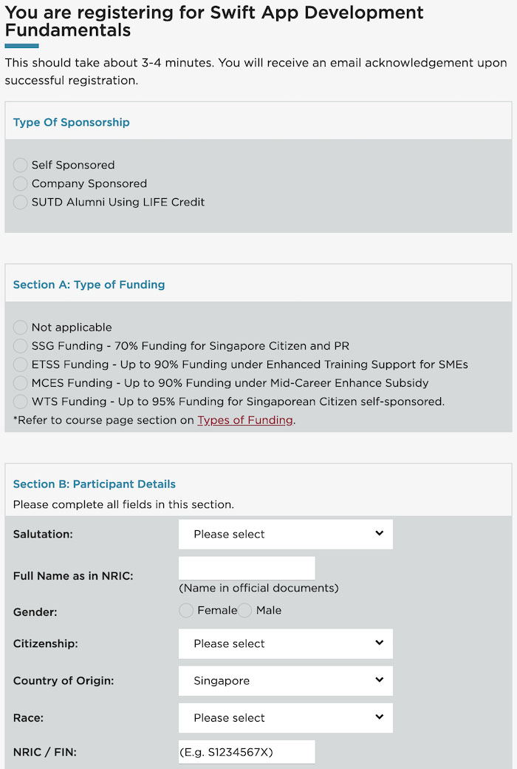Screen dimensions: 517x769
Task: Pick the Not applicable funding option
Action: click(21, 328)
